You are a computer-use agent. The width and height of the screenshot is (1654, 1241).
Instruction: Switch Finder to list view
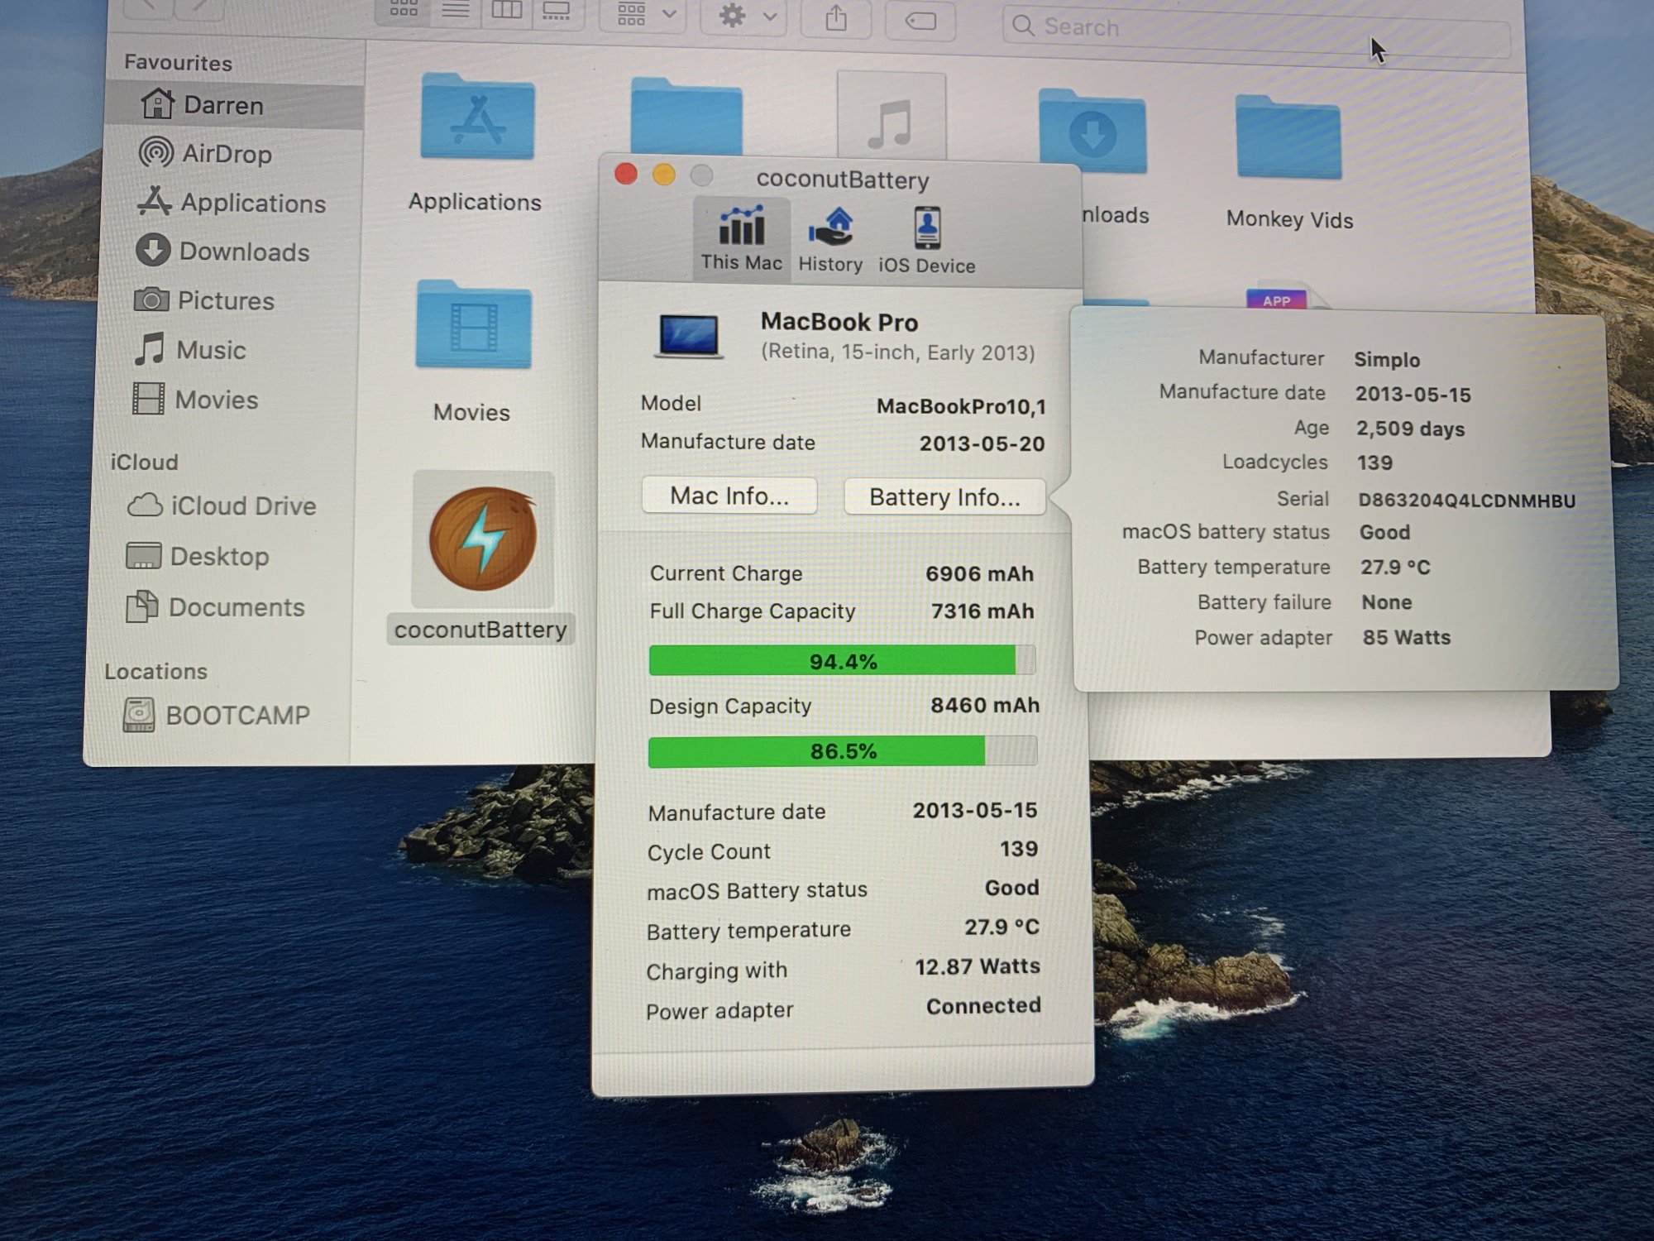click(456, 10)
